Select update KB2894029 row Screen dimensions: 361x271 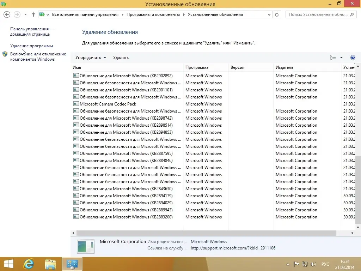point(213,203)
